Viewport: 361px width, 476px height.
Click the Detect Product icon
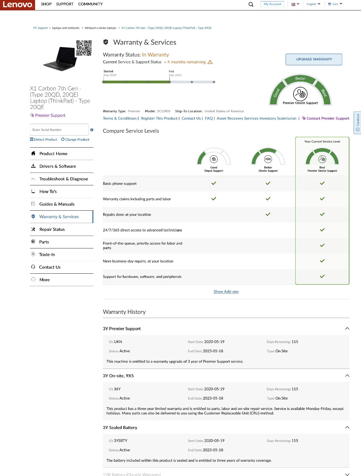(32, 139)
